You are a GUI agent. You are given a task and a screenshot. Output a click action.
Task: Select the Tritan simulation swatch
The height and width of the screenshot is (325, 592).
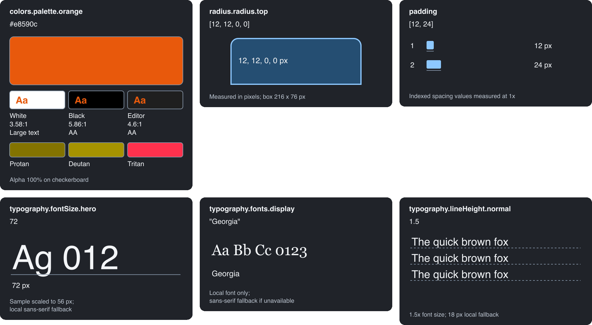(155, 150)
